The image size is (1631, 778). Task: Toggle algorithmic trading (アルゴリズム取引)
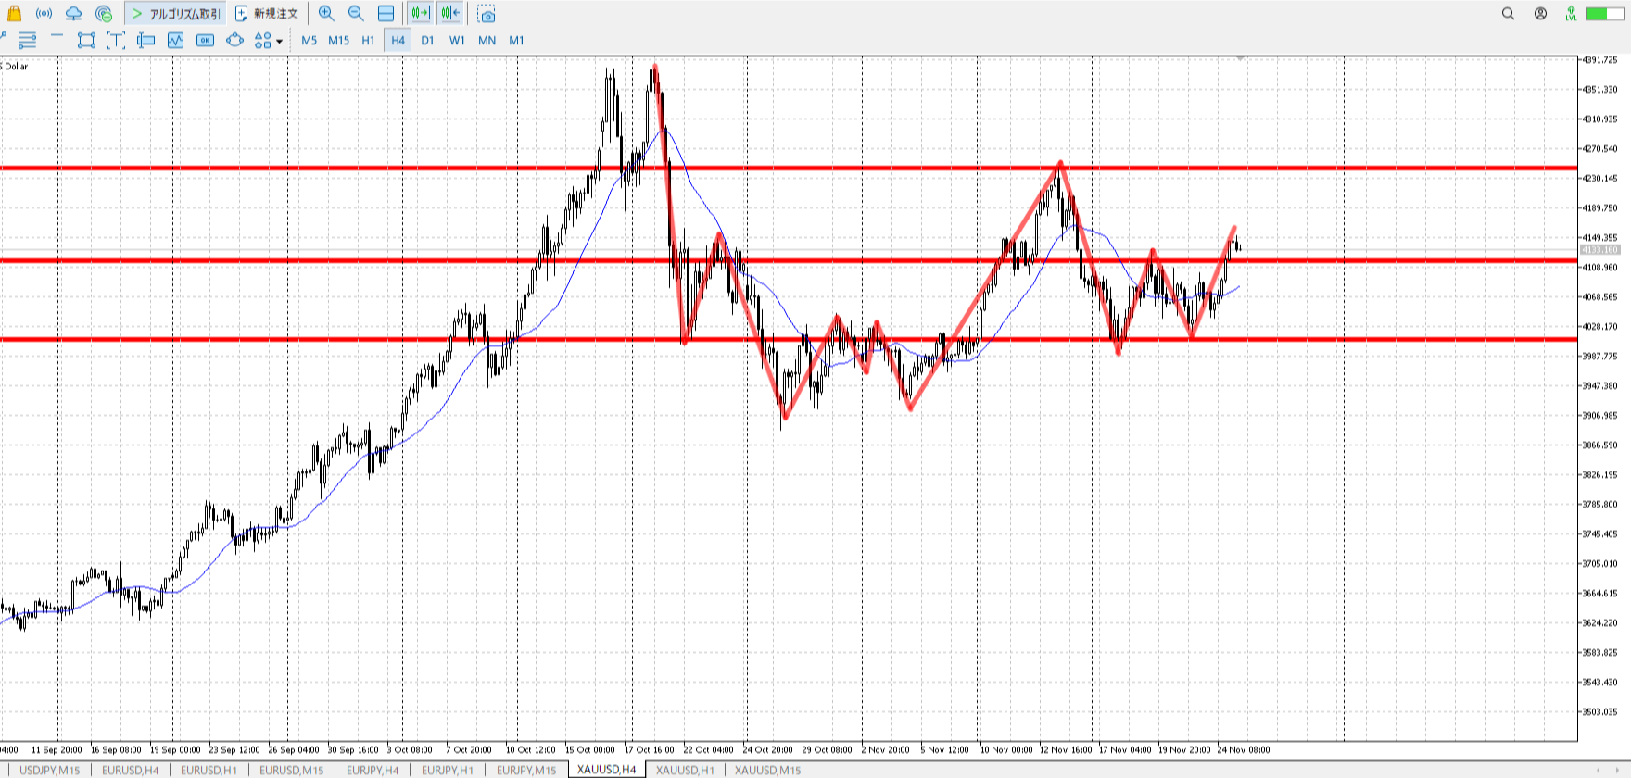click(x=176, y=13)
